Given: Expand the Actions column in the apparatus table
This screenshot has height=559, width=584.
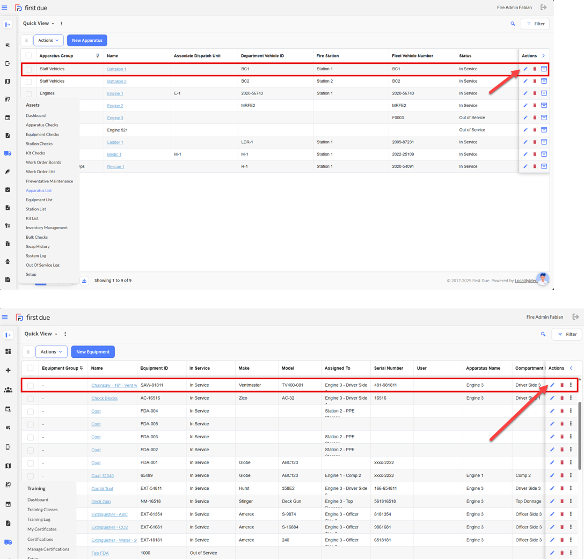Looking at the screenshot, I should point(543,56).
